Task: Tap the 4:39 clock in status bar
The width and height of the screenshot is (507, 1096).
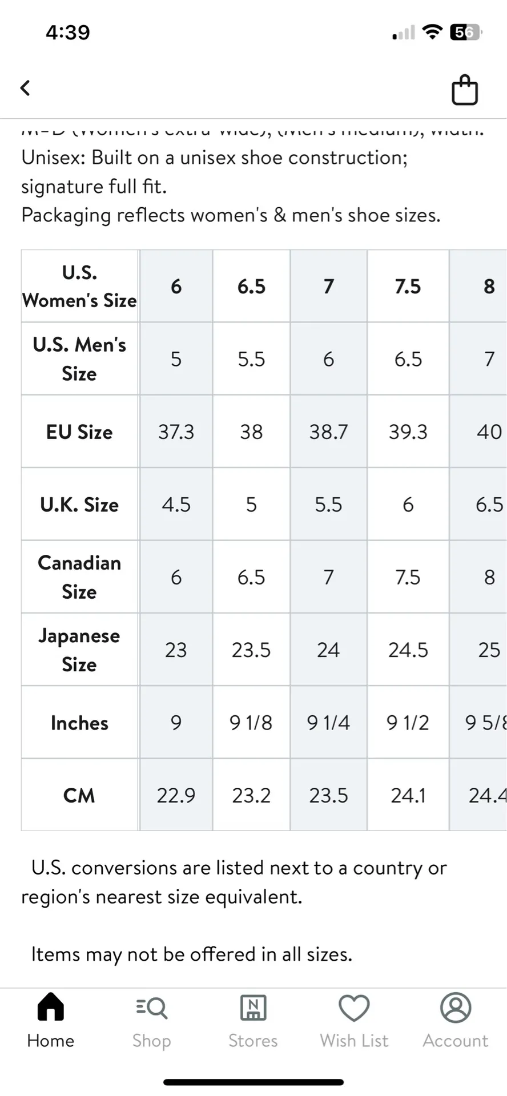Action: tap(68, 32)
